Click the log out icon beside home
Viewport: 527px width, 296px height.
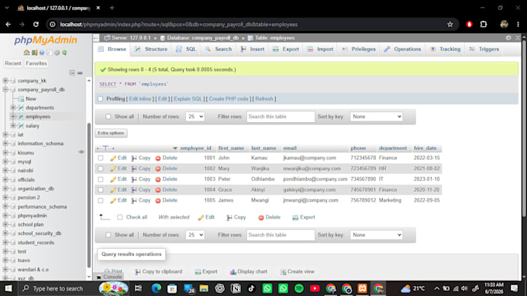pyautogui.click(x=34, y=53)
